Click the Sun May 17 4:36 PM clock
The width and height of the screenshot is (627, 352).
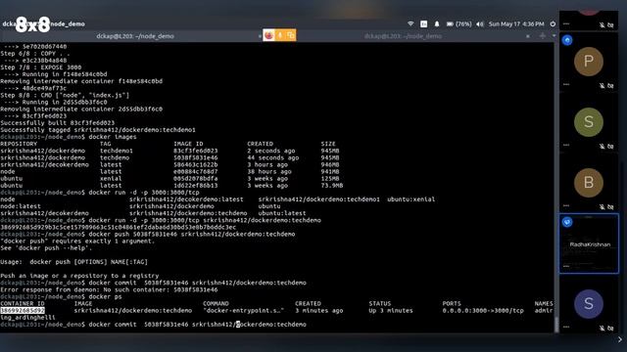[x=516, y=23]
